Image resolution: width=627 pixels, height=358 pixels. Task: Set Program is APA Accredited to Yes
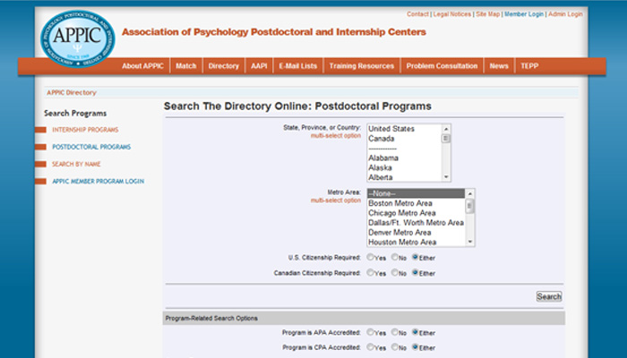(370, 332)
